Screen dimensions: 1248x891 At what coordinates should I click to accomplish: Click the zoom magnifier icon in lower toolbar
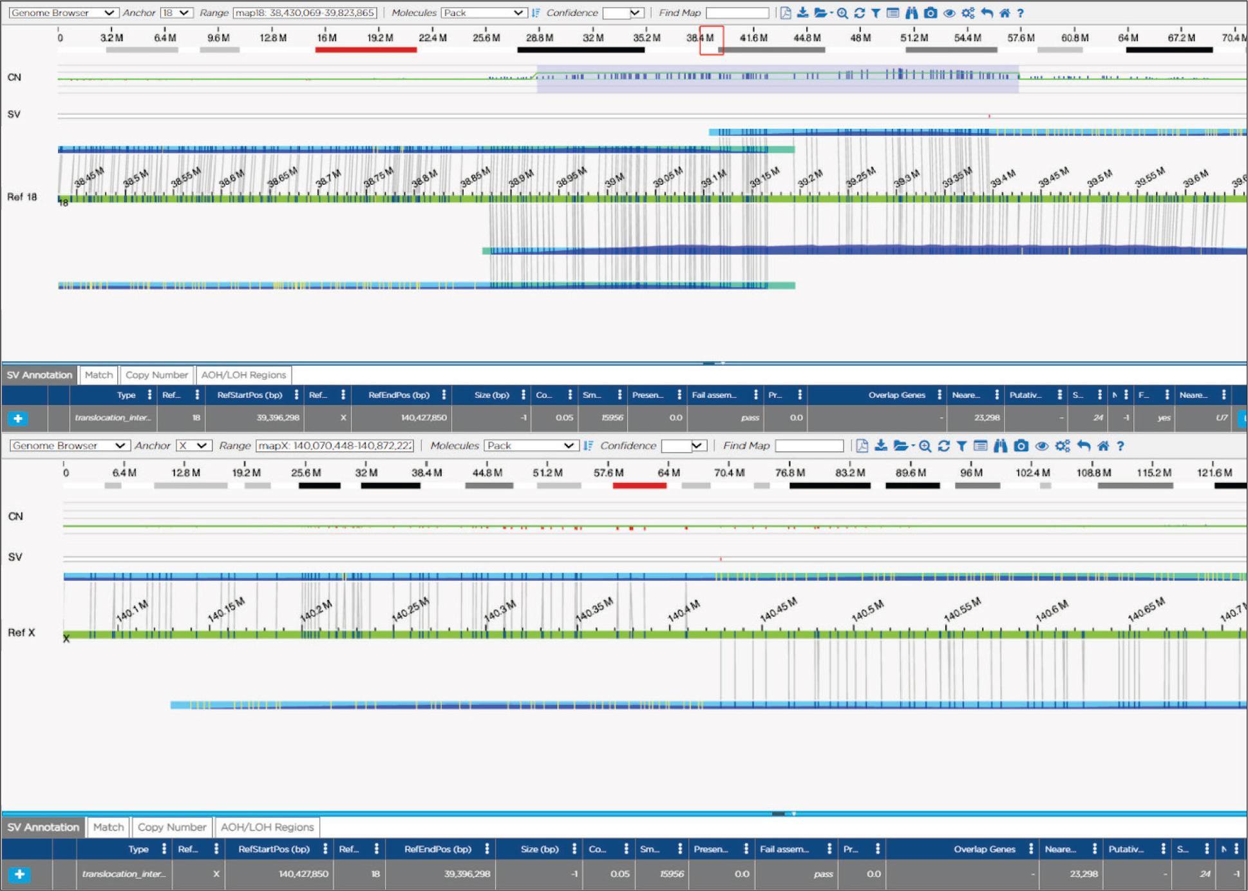coord(925,445)
